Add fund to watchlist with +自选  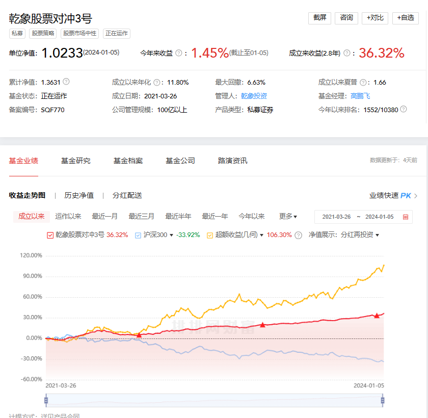coord(406,18)
